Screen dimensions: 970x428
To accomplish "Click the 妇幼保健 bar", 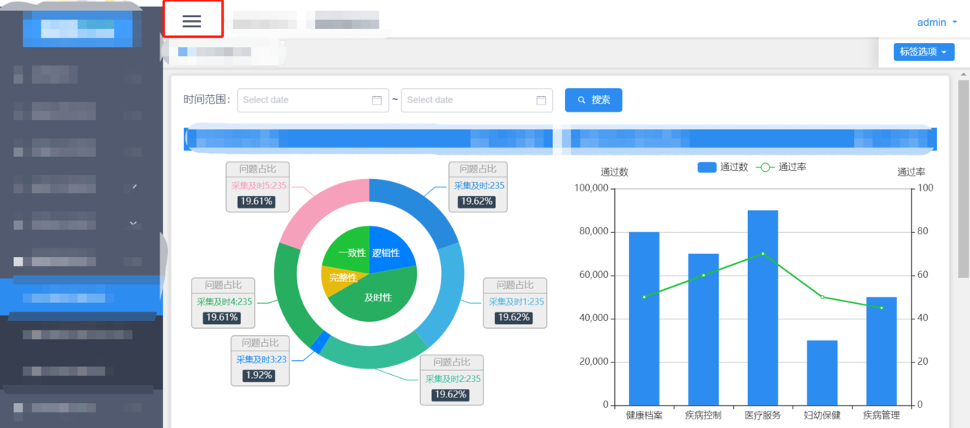I will (x=822, y=373).
